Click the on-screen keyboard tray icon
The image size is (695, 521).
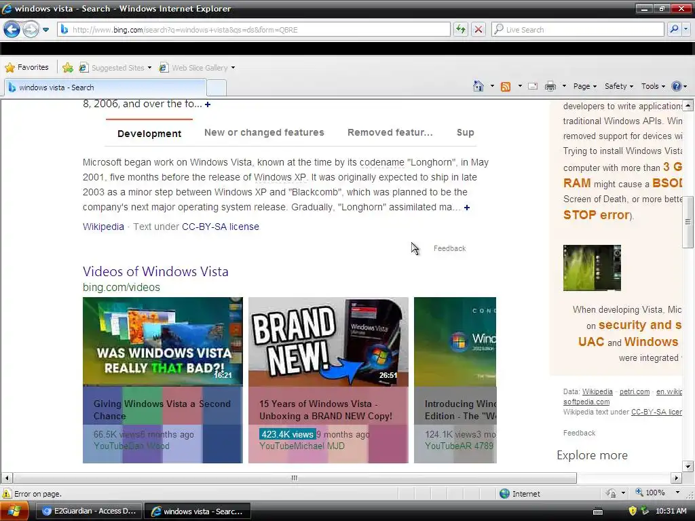(x=598, y=512)
